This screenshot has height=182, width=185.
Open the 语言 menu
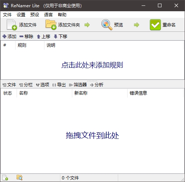click(48, 15)
